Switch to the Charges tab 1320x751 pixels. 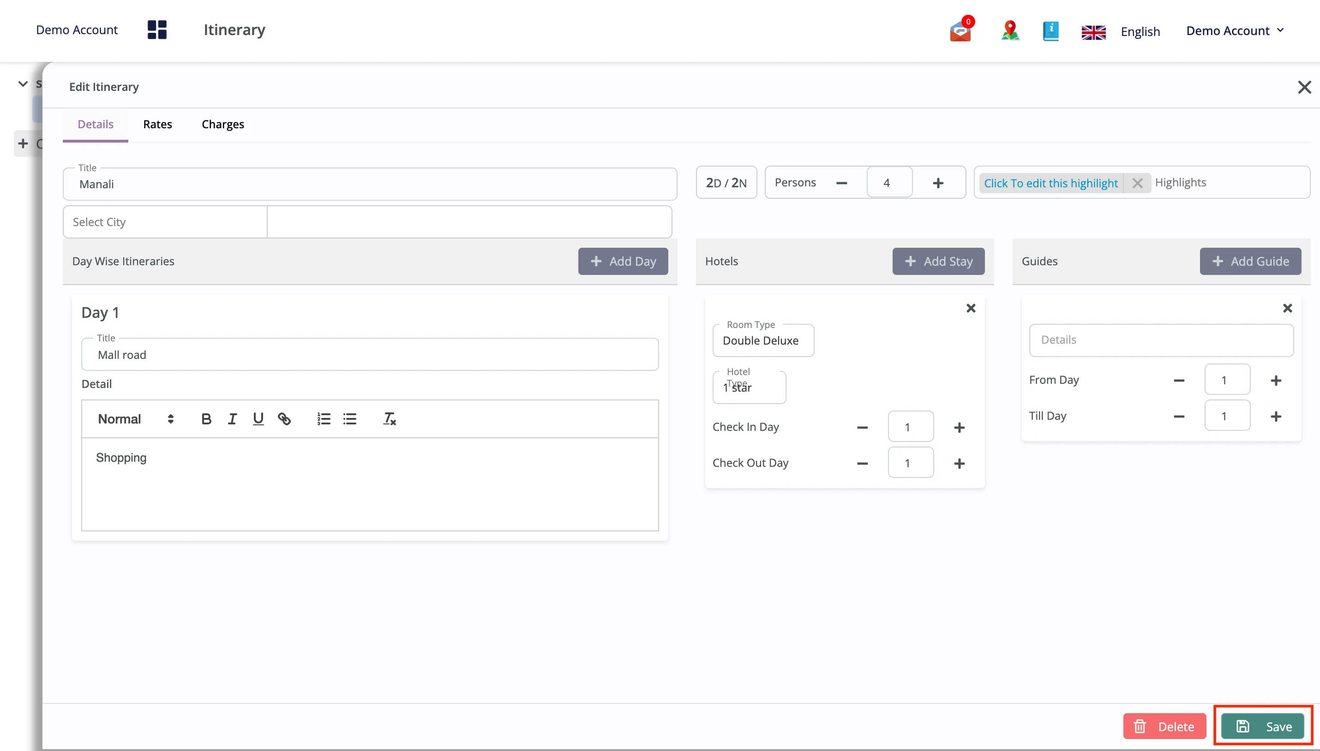click(x=223, y=124)
